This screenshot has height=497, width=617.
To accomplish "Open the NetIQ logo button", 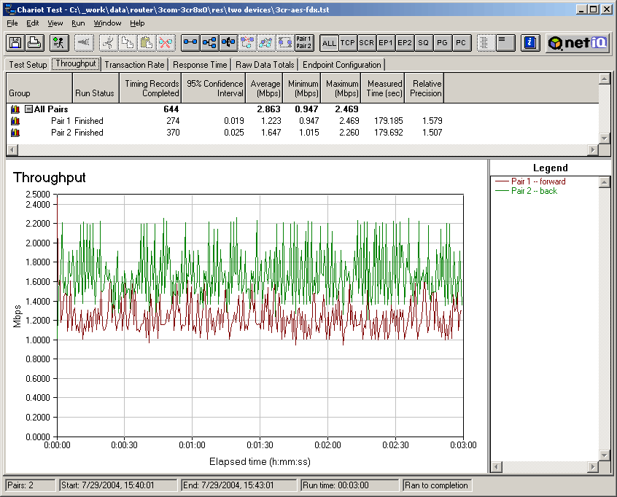I will point(578,43).
